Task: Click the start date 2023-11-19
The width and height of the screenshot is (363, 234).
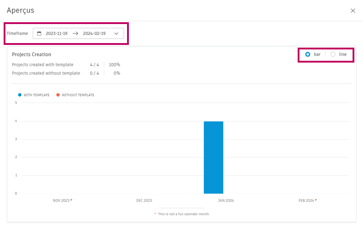Action: [x=57, y=34]
